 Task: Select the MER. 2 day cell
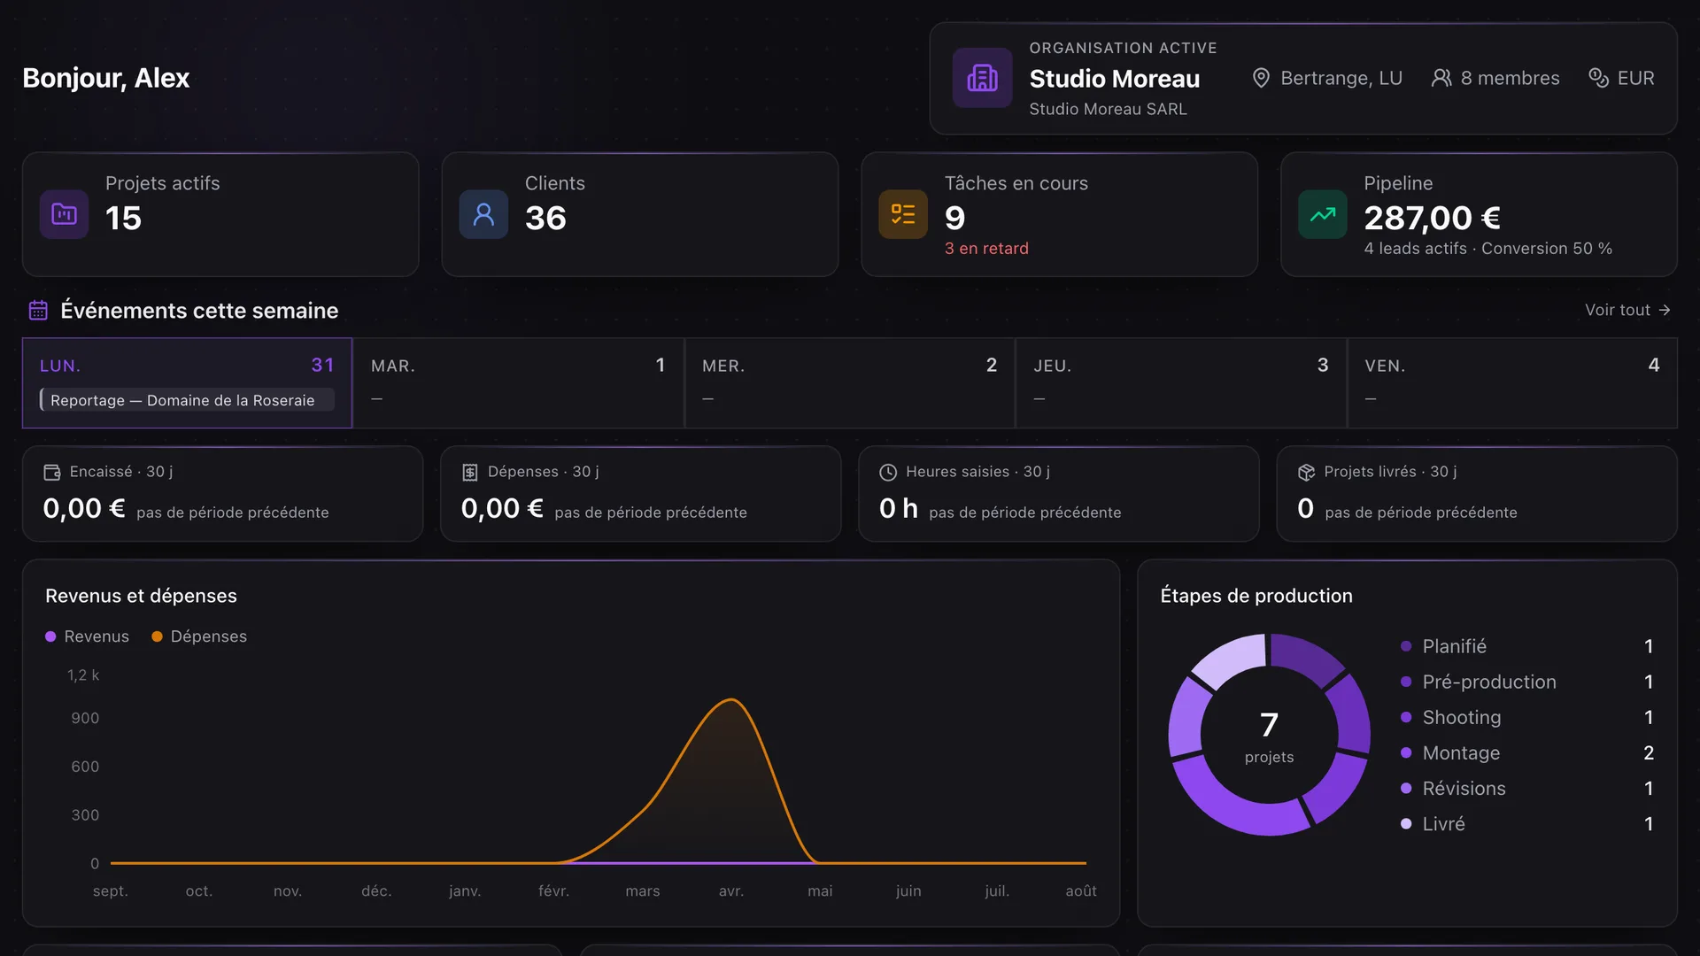click(x=850, y=383)
